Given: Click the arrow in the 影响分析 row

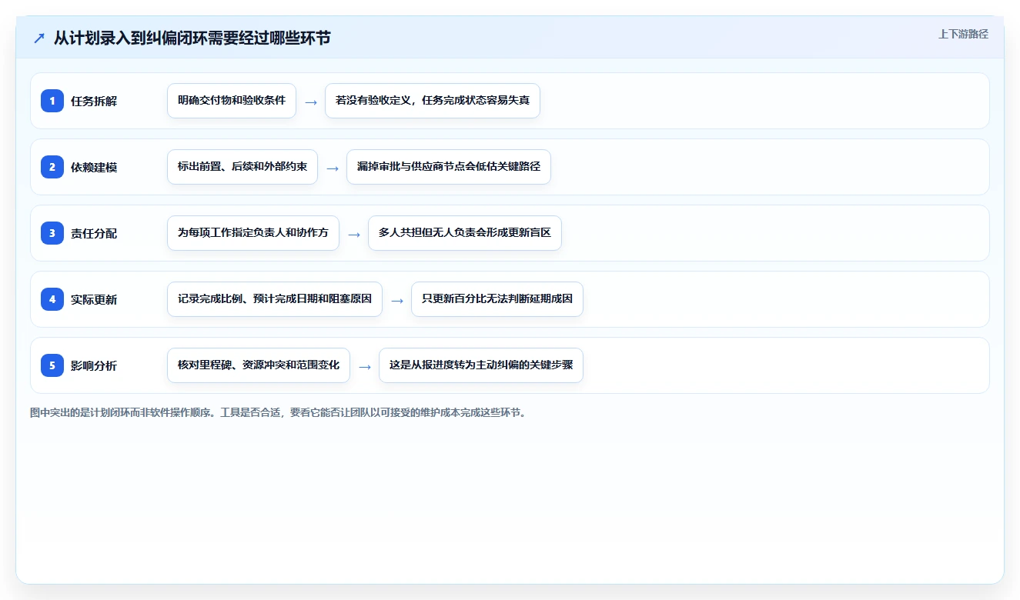Looking at the screenshot, I should coord(365,366).
